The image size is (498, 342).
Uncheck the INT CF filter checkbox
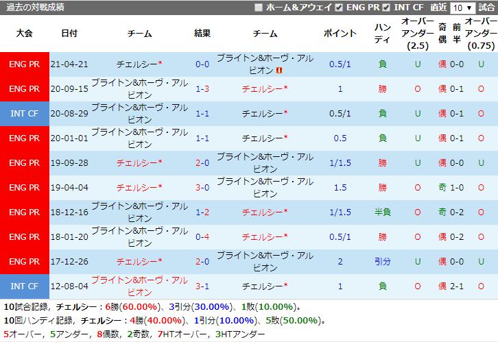386,8
